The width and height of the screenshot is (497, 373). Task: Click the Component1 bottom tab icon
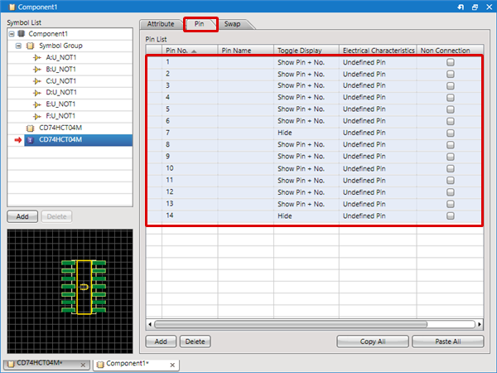tap(100, 365)
